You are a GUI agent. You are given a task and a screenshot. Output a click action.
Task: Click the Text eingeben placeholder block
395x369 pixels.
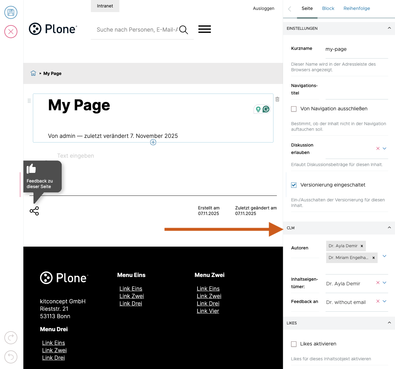point(76,156)
